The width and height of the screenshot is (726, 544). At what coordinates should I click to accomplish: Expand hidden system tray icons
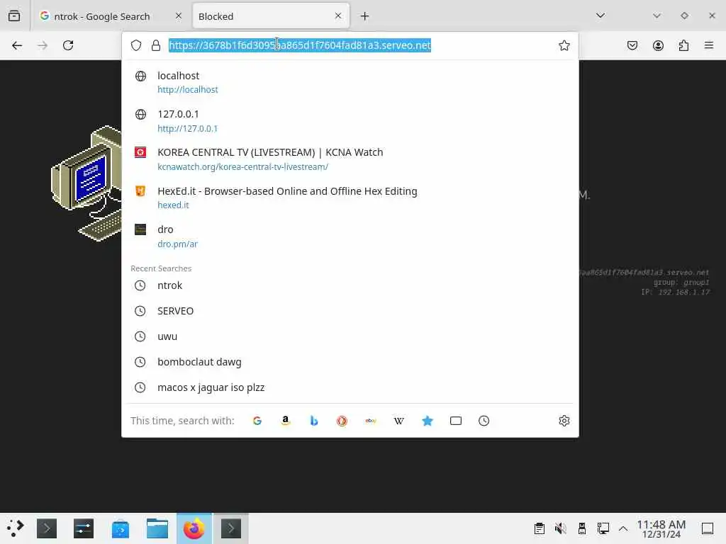pyautogui.click(x=623, y=528)
